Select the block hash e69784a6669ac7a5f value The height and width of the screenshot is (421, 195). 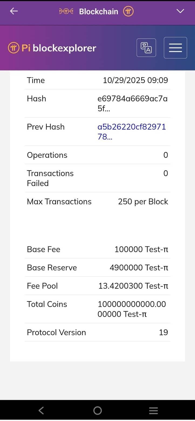coord(132,103)
